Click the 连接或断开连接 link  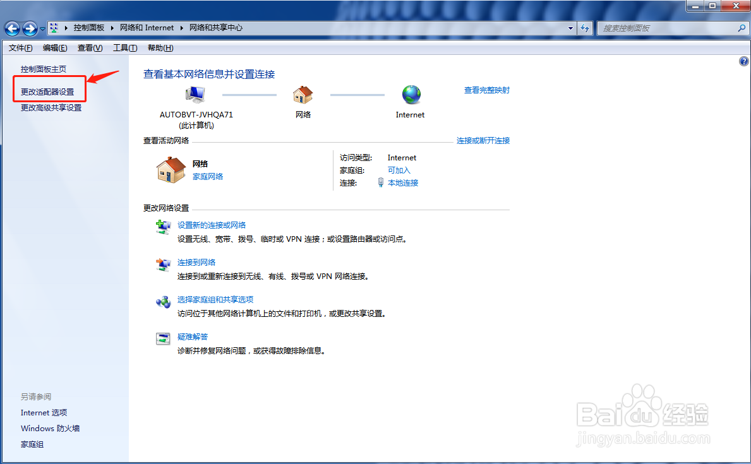coord(483,140)
